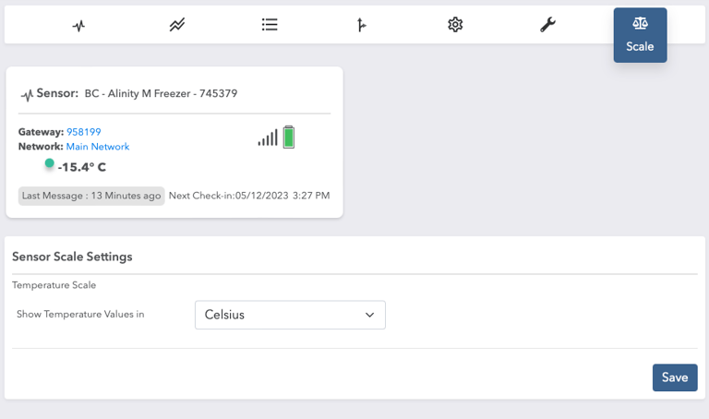Expand the temperature scale dropdown chevron
Screen dimensions: 709x419
(369, 315)
